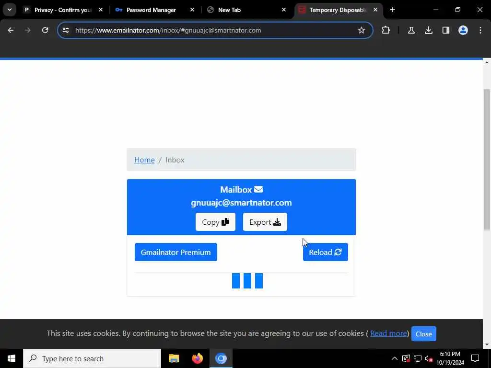Open the network tray icon
Screen dimensions: 491x368
tap(418, 358)
